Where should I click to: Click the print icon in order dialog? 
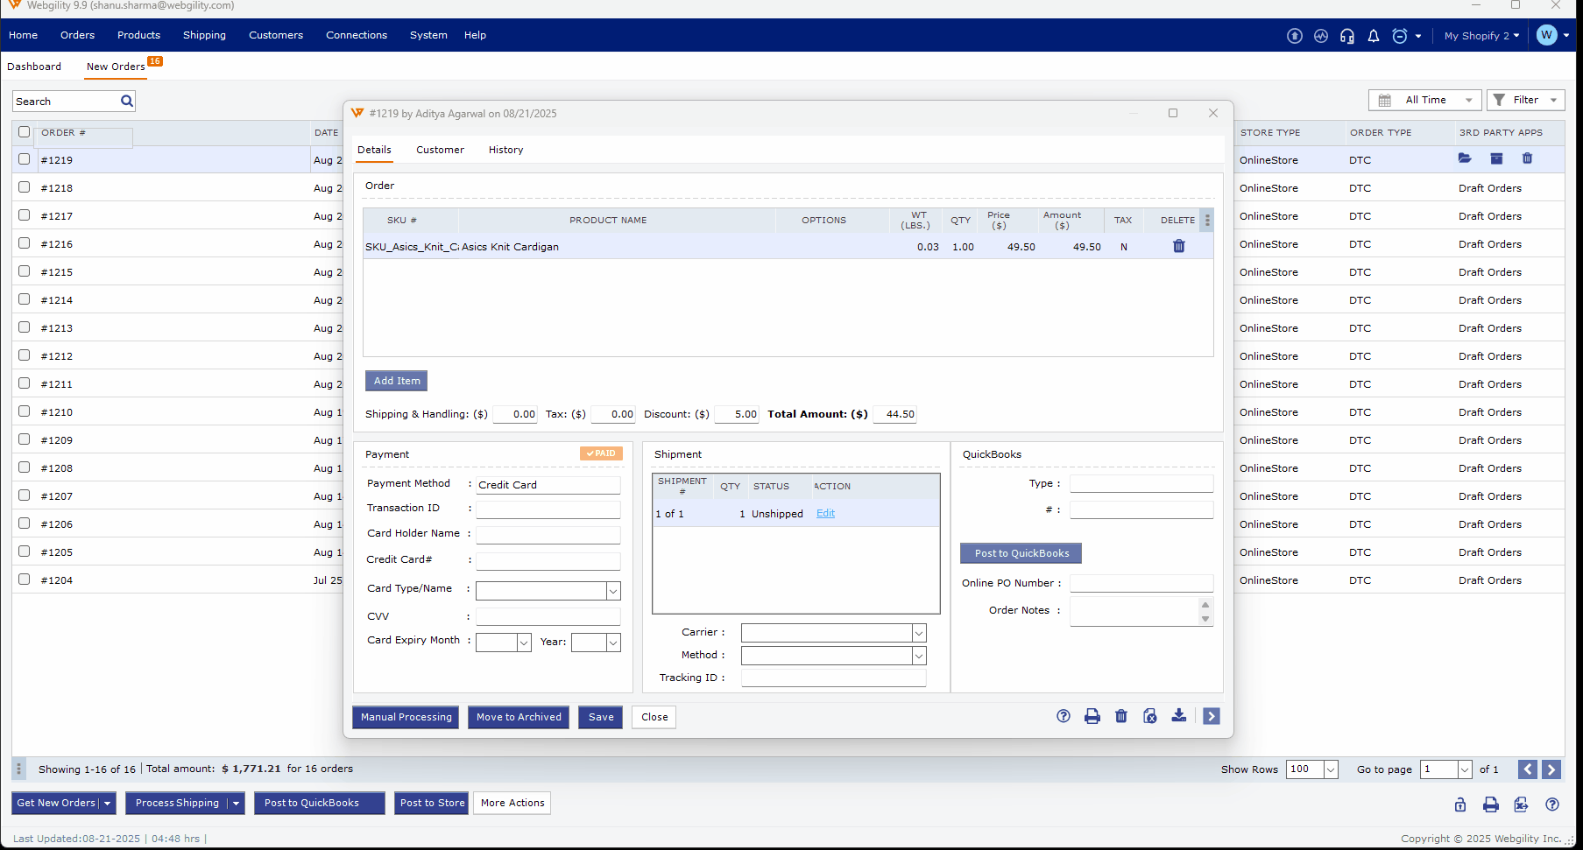pyautogui.click(x=1092, y=717)
